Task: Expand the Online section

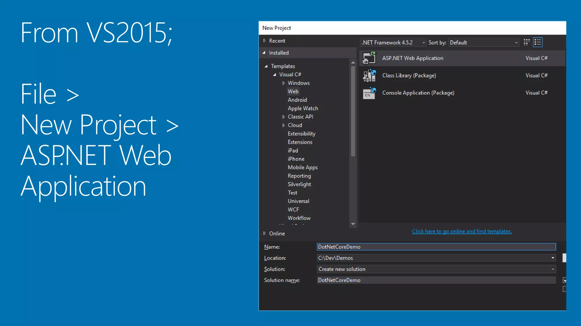Action: tap(264, 233)
